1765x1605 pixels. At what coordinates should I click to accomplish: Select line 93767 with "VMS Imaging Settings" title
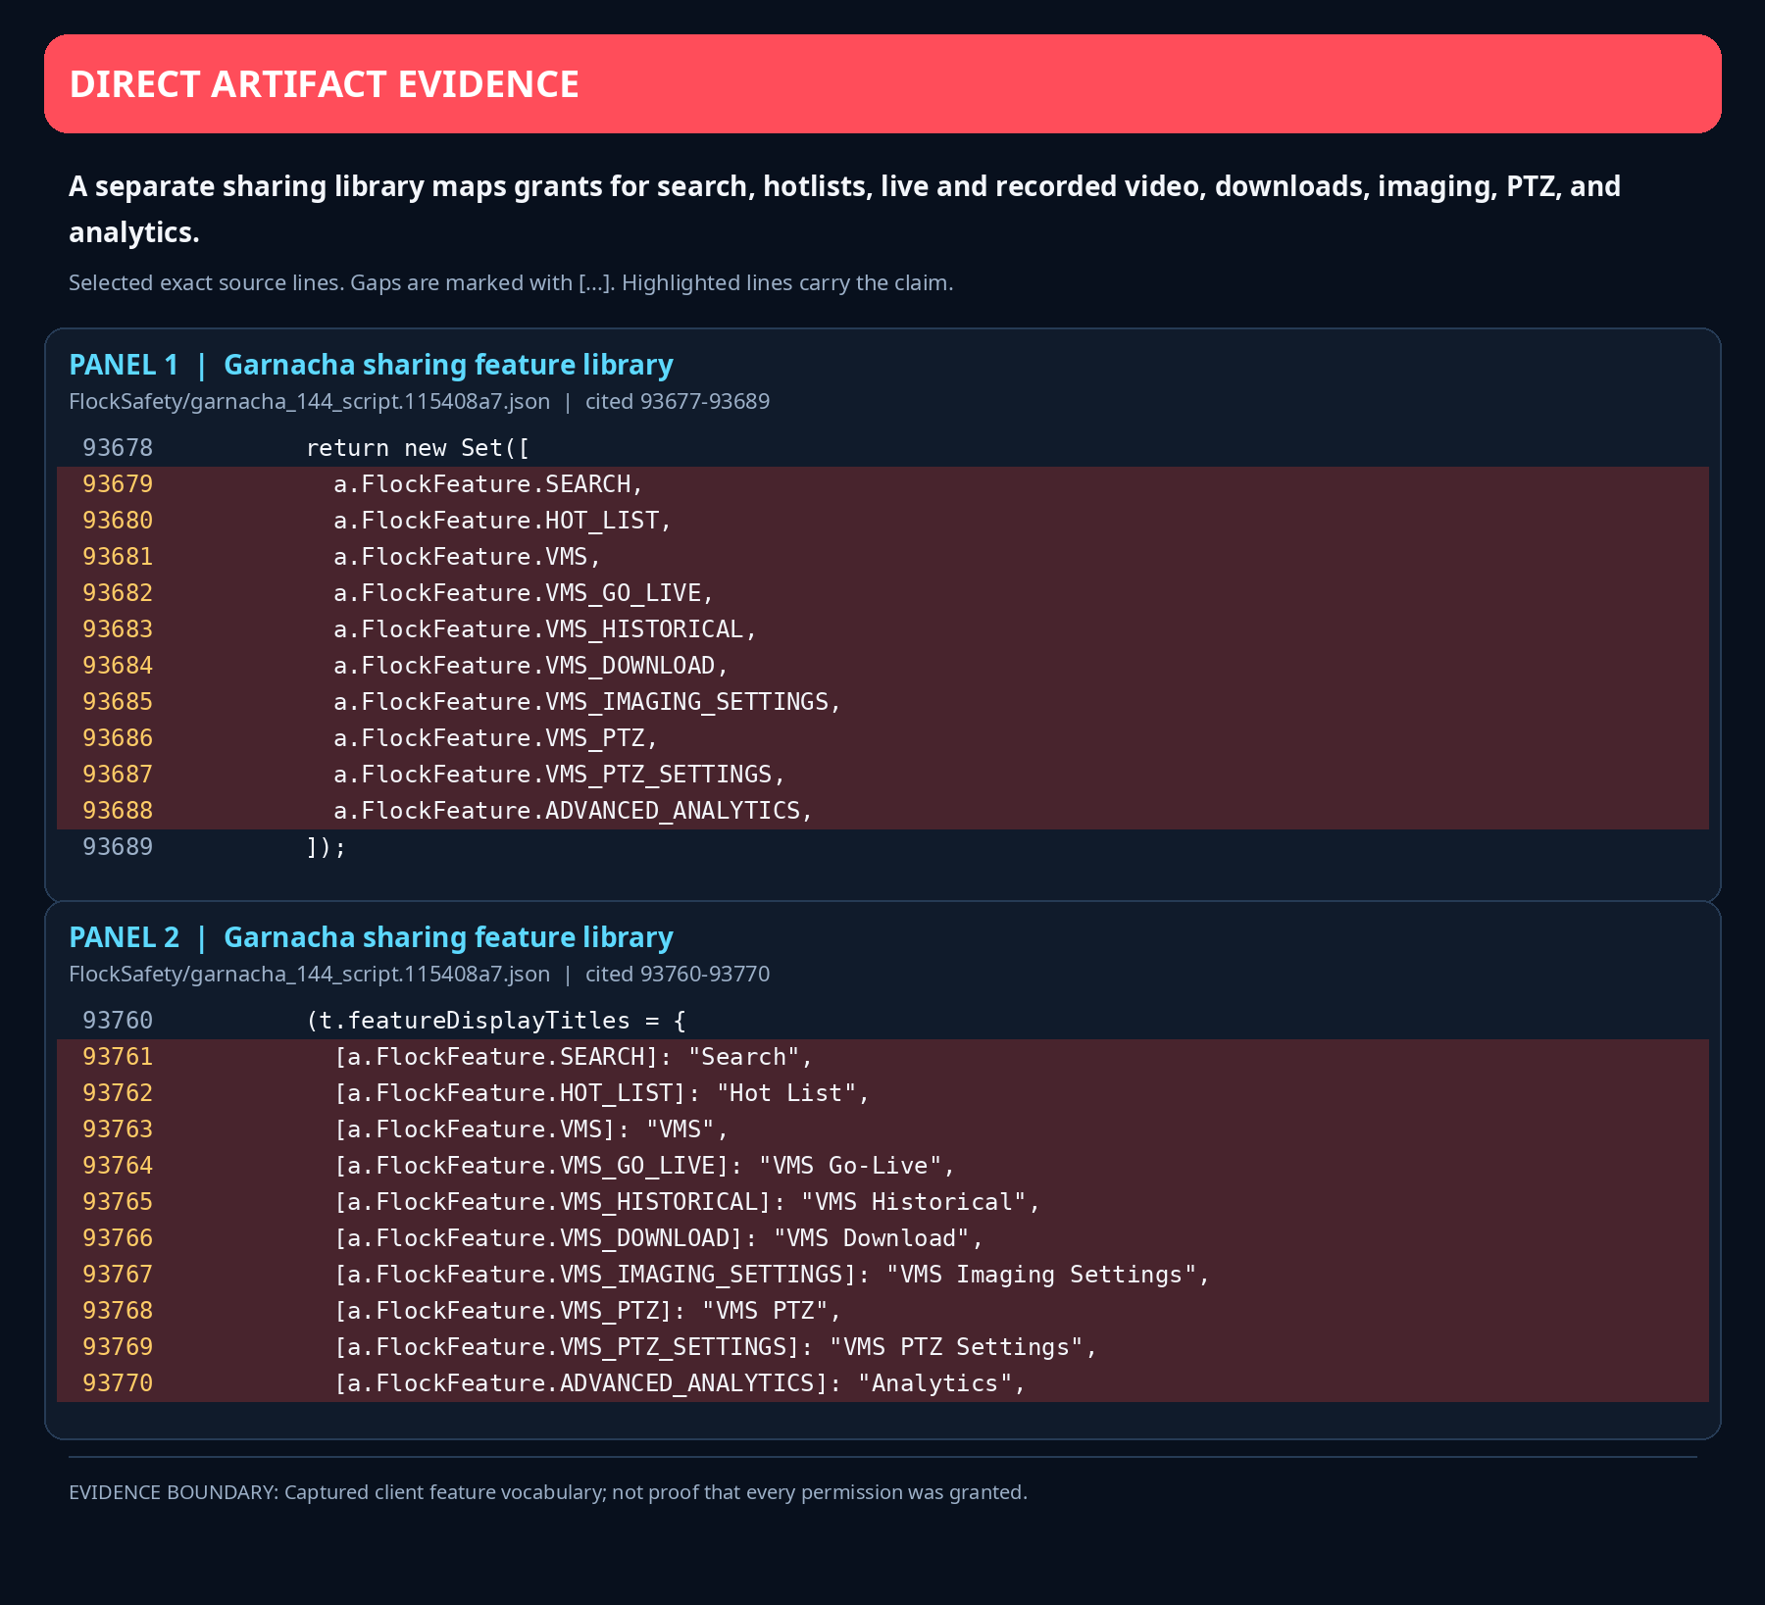[882, 1275]
